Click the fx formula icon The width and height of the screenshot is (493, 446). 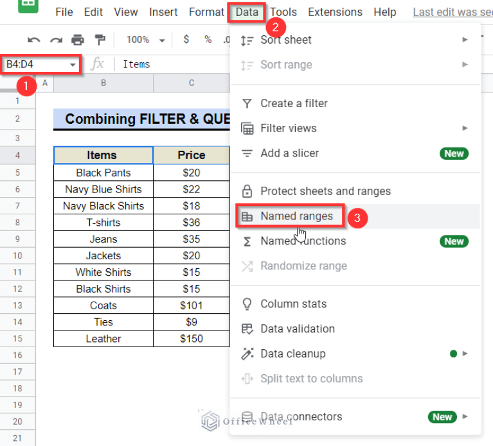click(x=97, y=64)
